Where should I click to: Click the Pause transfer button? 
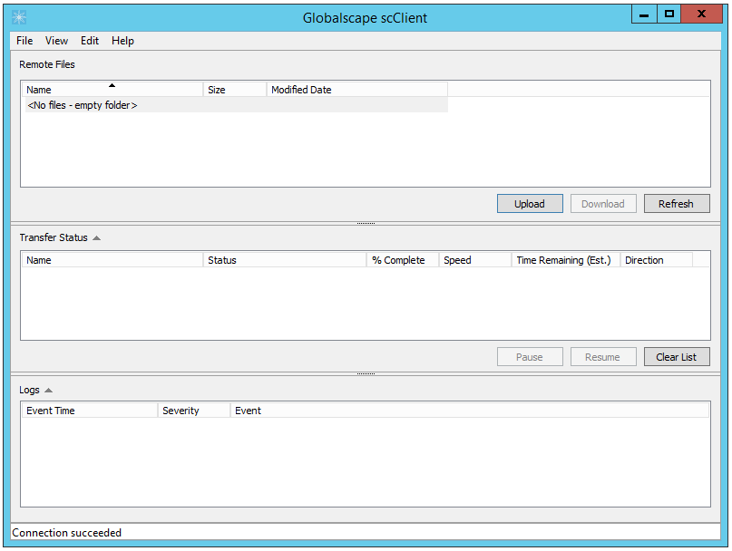(530, 357)
